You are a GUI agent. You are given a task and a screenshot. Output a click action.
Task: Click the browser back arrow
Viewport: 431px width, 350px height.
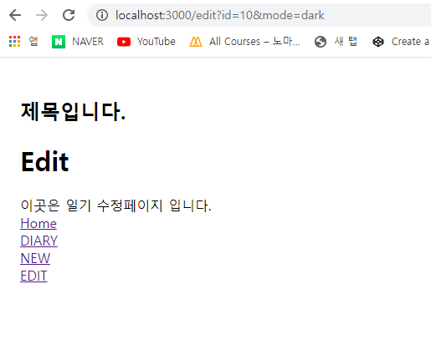[x=15, y=15]
